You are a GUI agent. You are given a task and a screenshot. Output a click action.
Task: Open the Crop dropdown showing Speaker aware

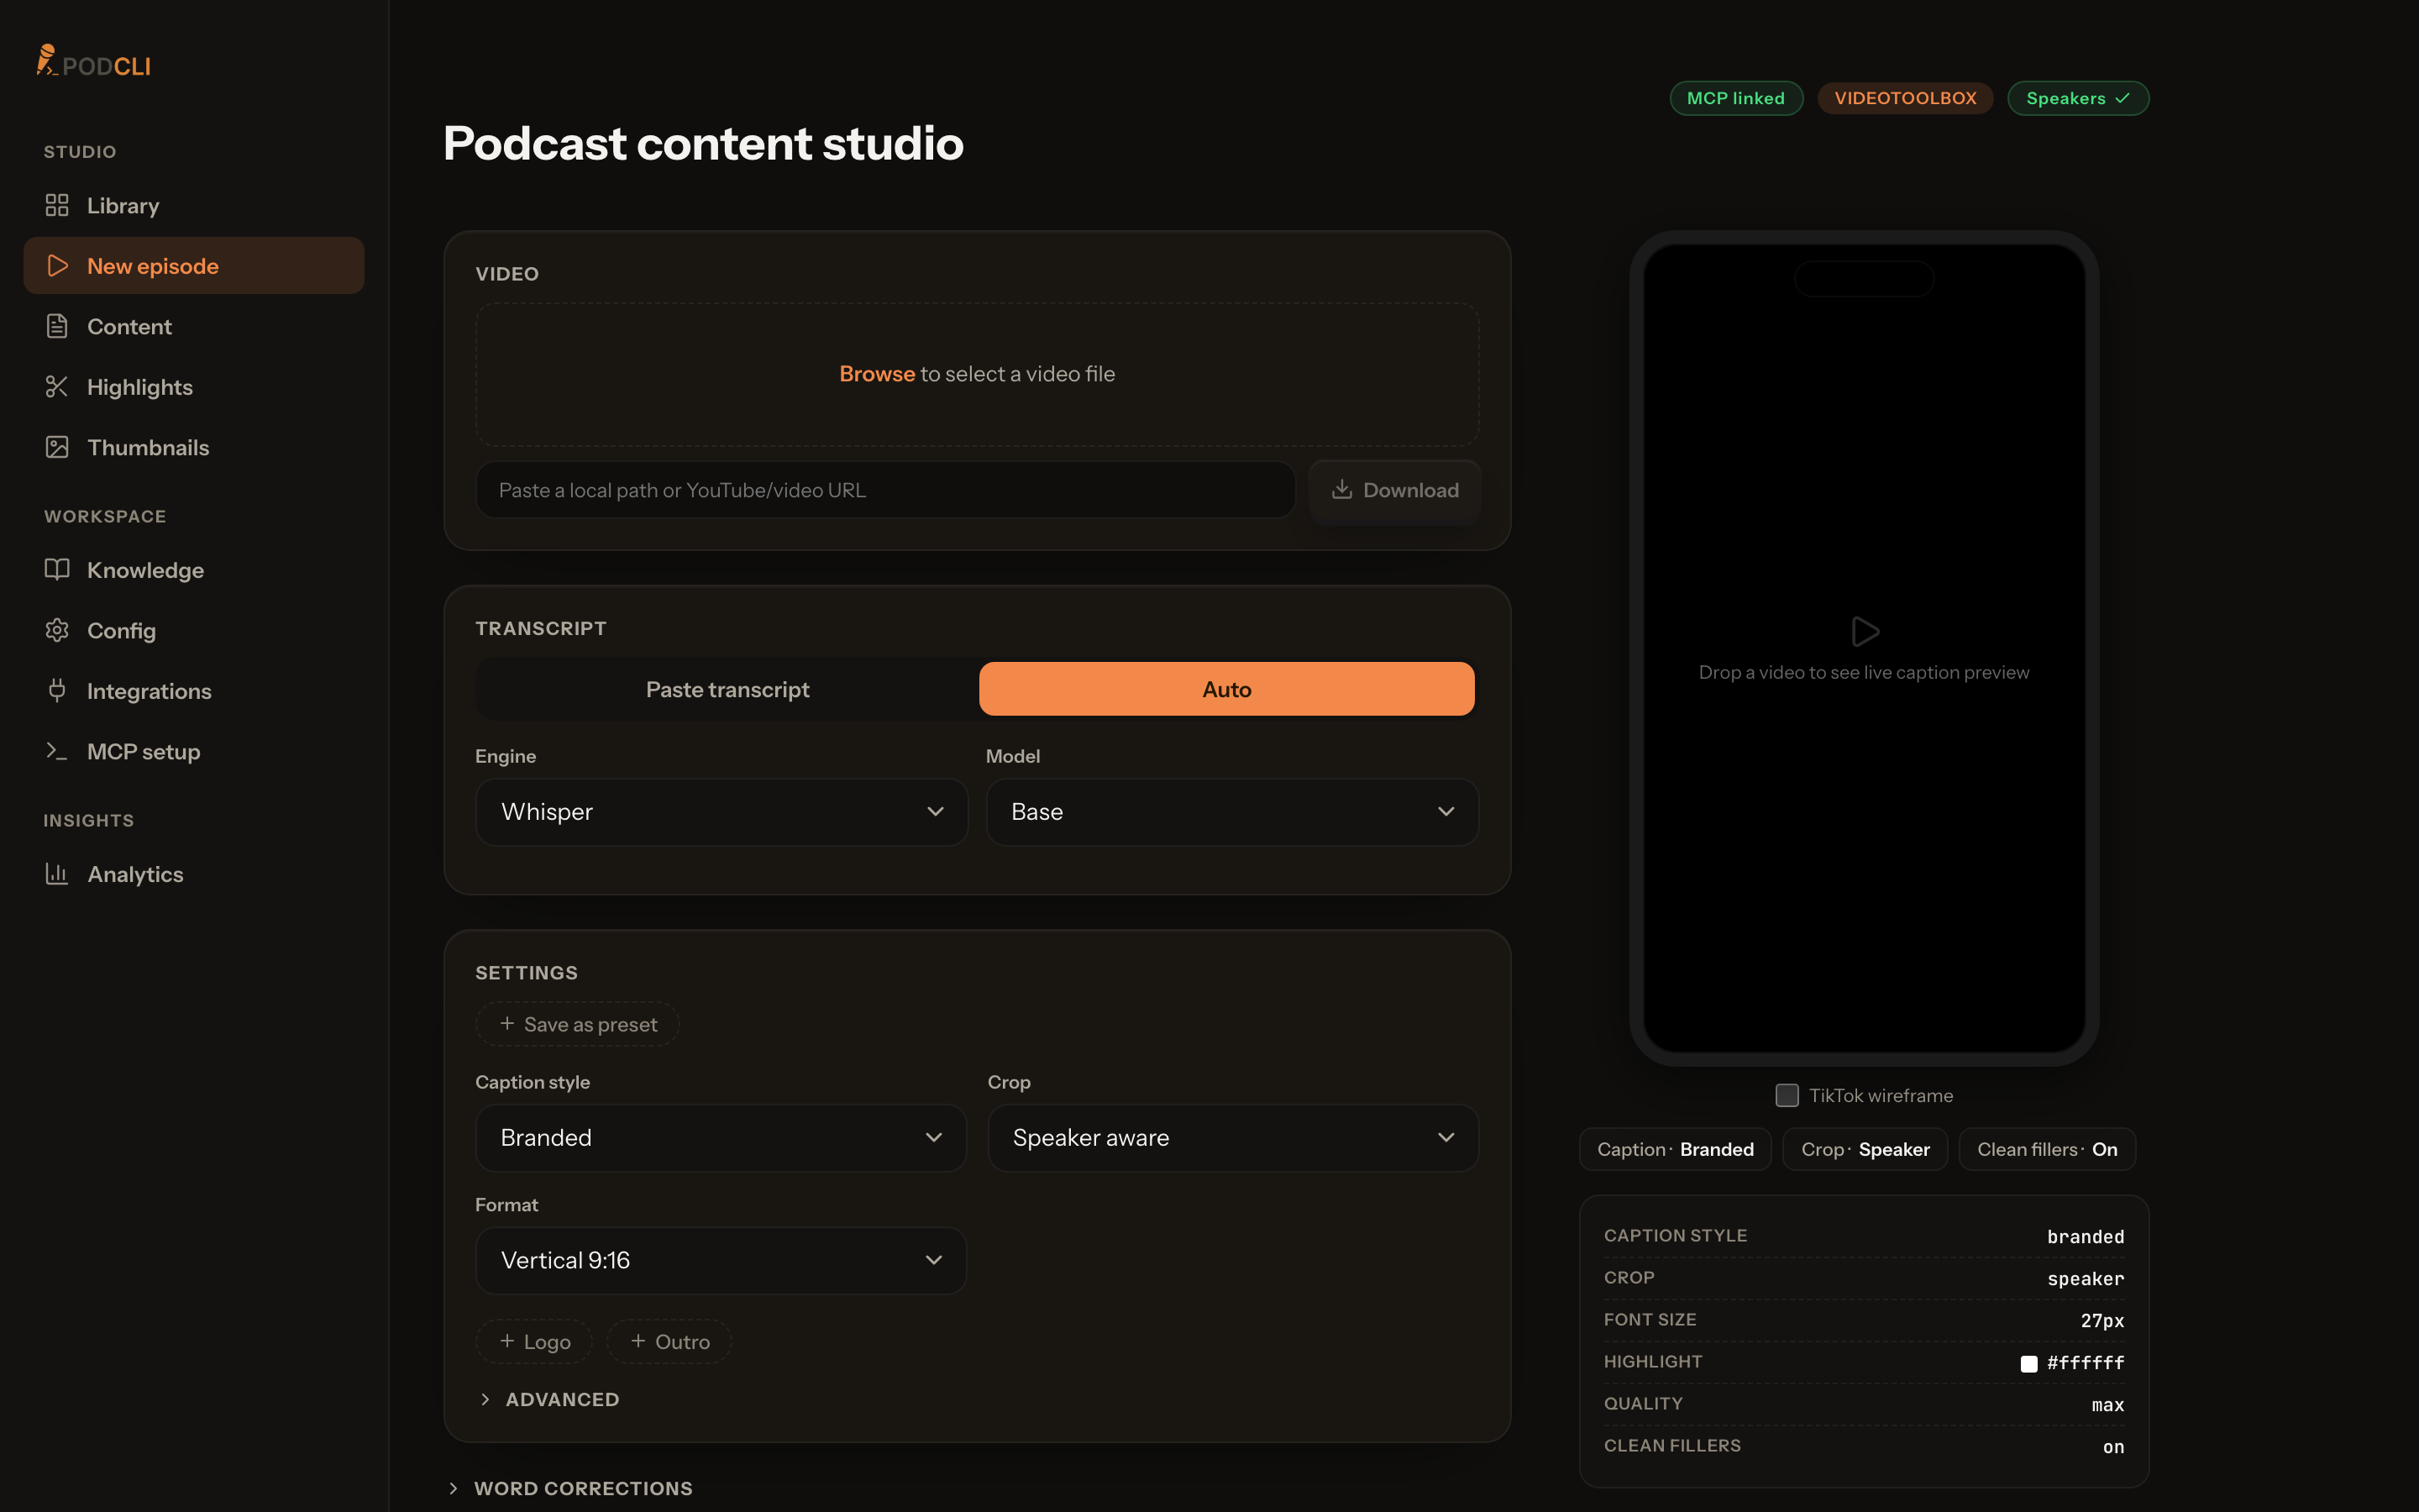pos(1232,1138)
